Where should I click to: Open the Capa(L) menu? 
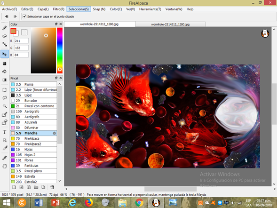point(43,9)
